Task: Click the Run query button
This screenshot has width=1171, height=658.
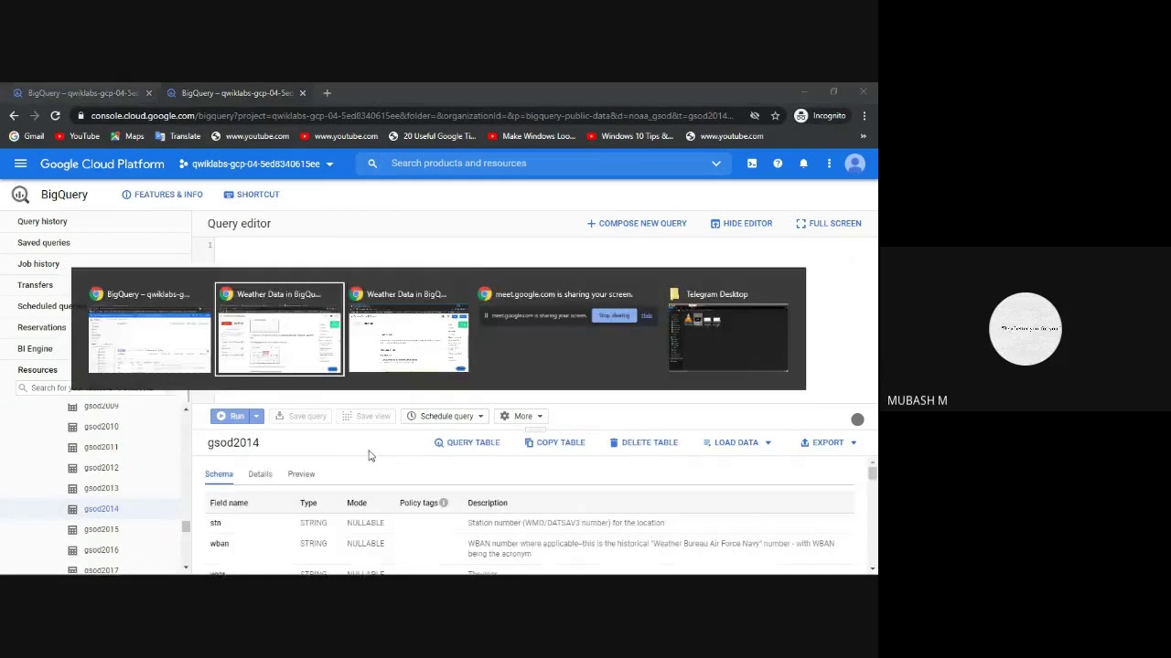Action: pos(230,416)
